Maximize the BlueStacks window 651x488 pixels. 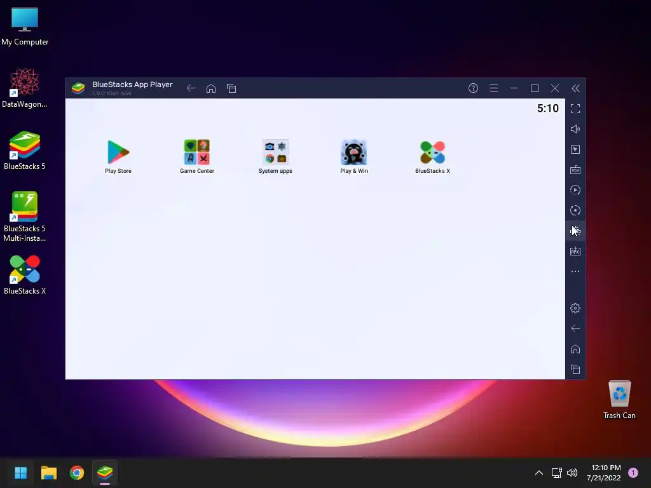(535, 88)
